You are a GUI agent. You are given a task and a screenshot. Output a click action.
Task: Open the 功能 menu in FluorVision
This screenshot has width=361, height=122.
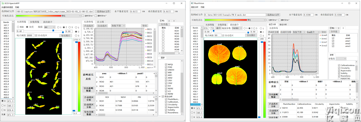[202, 7]
